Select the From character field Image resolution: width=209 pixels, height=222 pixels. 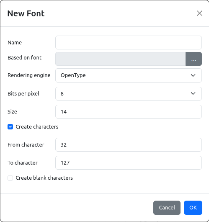click(x=129, y=145)
